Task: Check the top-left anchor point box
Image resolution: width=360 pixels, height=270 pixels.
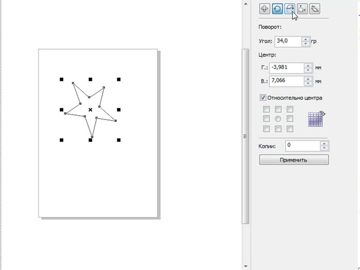Action: (x=266, y=109)
